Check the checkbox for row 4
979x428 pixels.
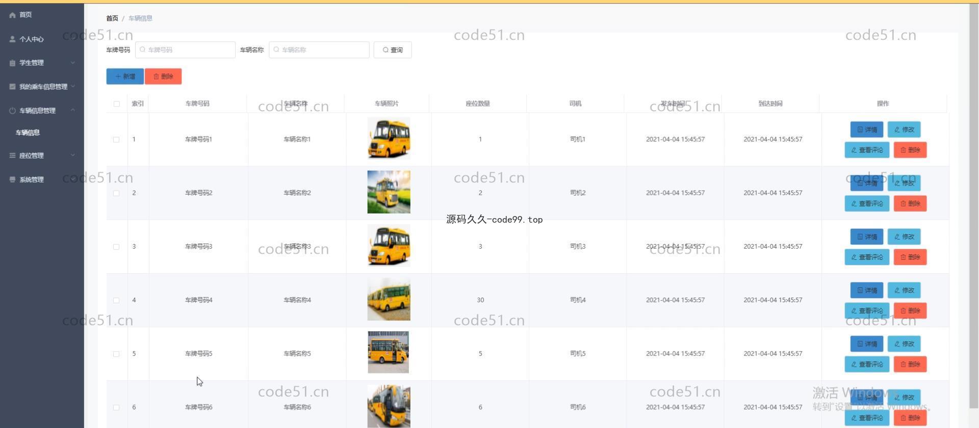[116, 300]
